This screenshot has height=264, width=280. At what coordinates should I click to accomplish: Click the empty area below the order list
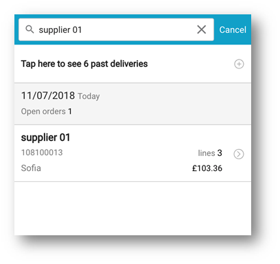(132, 209)
